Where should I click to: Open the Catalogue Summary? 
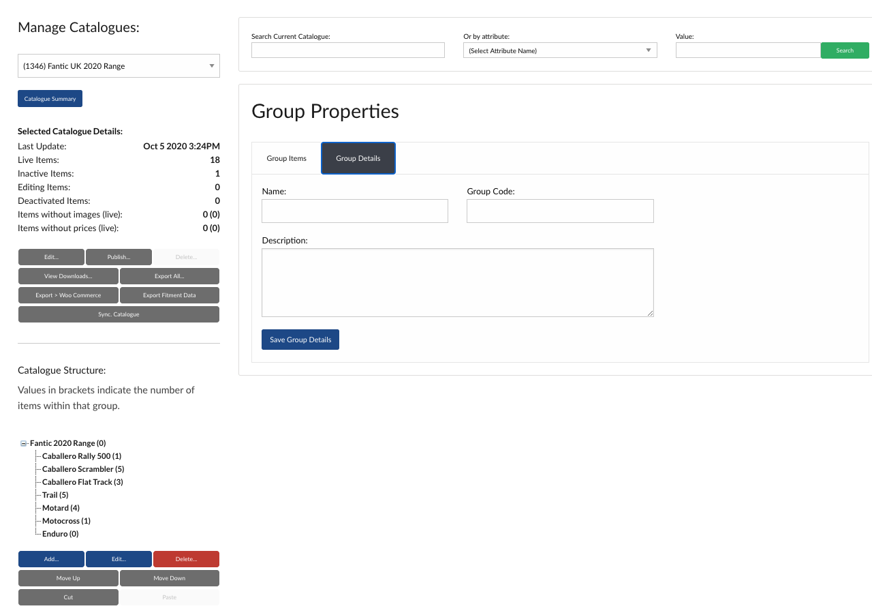(x=50, y=99)
